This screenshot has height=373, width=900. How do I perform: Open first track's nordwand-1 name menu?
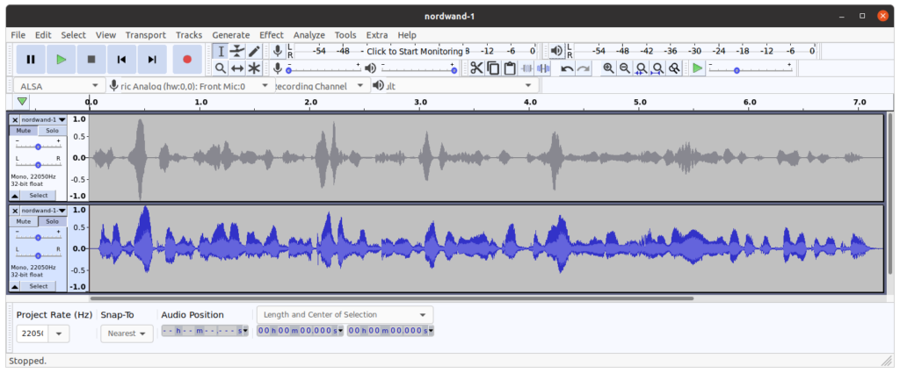[43, 119]
